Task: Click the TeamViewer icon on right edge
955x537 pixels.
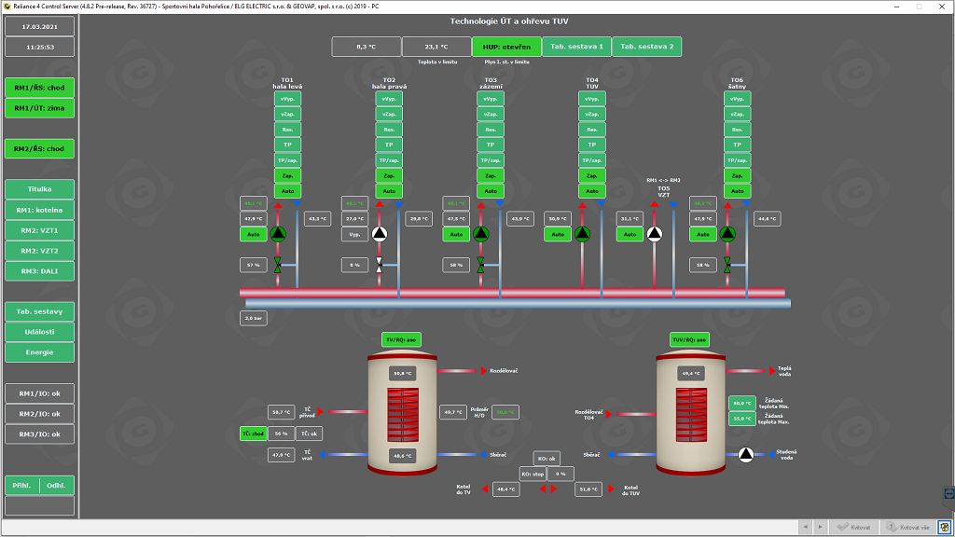Action: [948, 492]
